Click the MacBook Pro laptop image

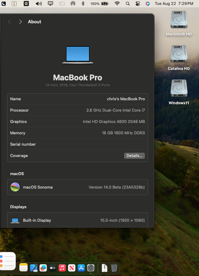(78, 55)
